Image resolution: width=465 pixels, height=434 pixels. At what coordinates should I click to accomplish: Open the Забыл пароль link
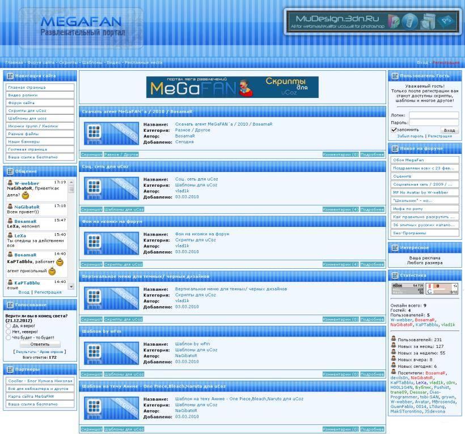[x=410, y=136]
